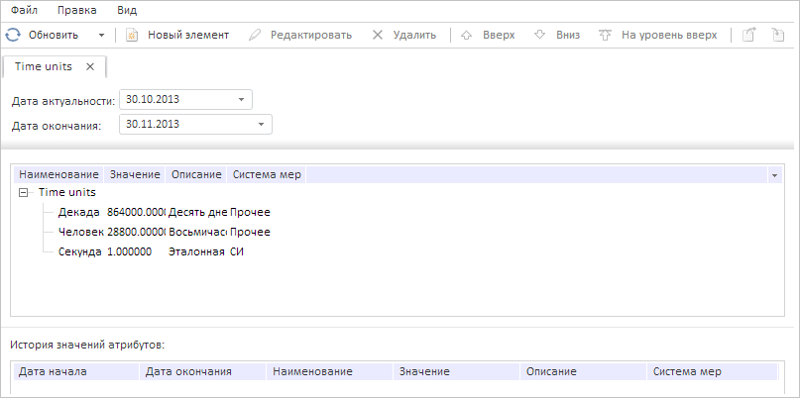The height and width of the screenshot is (398, 800).
Task: Collapse the Time units tree node
Action: (24, 192)
